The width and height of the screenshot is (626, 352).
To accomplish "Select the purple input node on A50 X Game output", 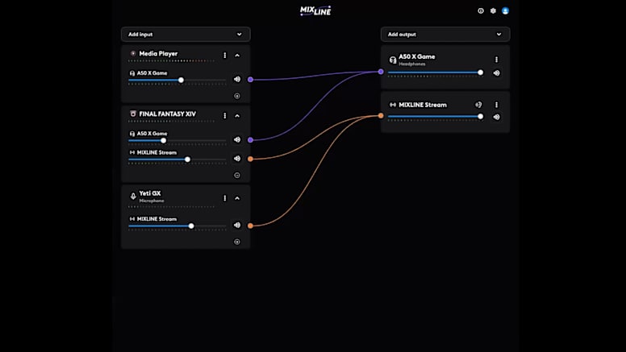I will (x=381, y=72).
